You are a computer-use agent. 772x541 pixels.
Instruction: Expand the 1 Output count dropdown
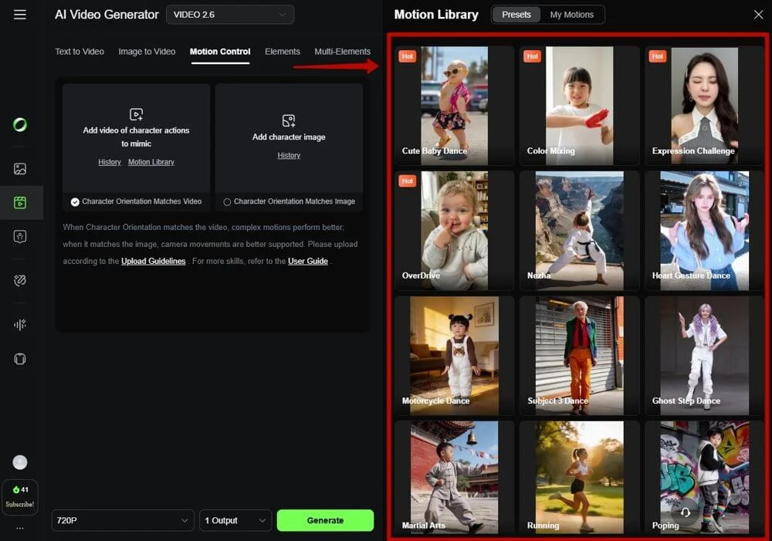pyautogui.click(x=235, y=520)
